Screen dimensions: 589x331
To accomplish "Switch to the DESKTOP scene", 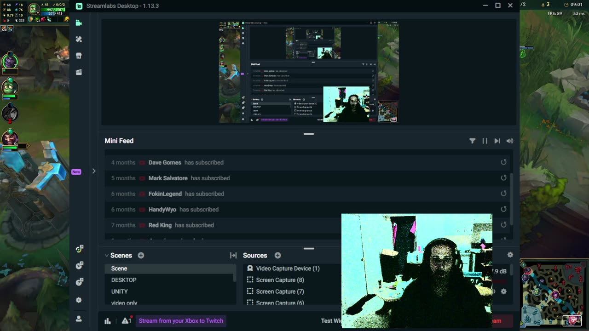I will click(x=169, y=280).
